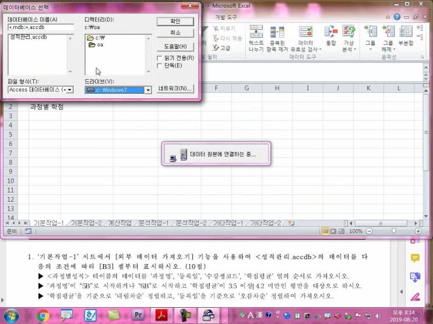Click the Windows Start orb
433x324 pixels.
click(x=10, y=316)
